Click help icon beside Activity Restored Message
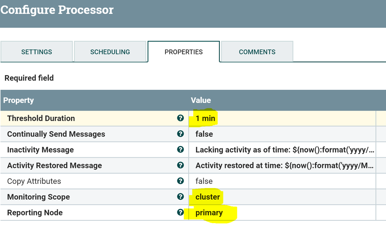Image resolution: width=386 pixels, height=237 pixels. 180,165
